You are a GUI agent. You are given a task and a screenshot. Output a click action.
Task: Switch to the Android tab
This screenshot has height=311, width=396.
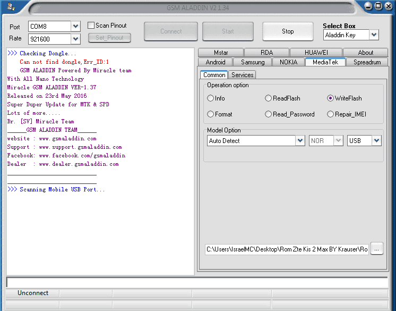coord(216,62)
